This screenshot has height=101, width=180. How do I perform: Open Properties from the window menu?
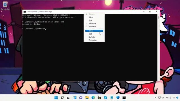[93, 40]
